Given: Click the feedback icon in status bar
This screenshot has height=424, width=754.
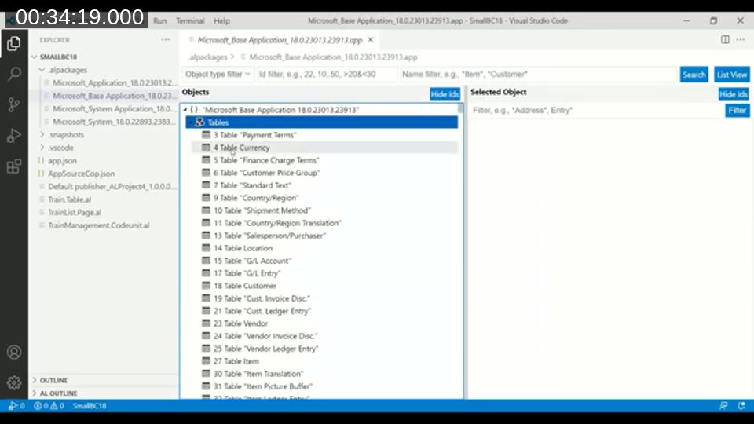Looking at the screenshot, I should coord(723,406).
